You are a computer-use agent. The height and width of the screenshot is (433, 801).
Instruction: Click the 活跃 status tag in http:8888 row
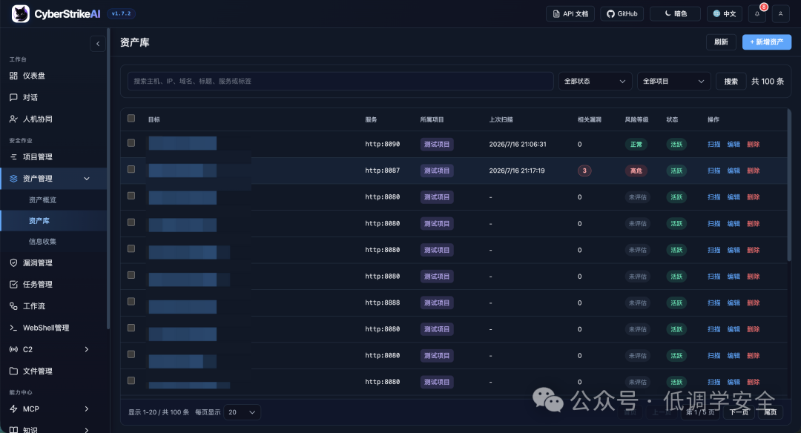pyautogui.click(x=676, y=303)
